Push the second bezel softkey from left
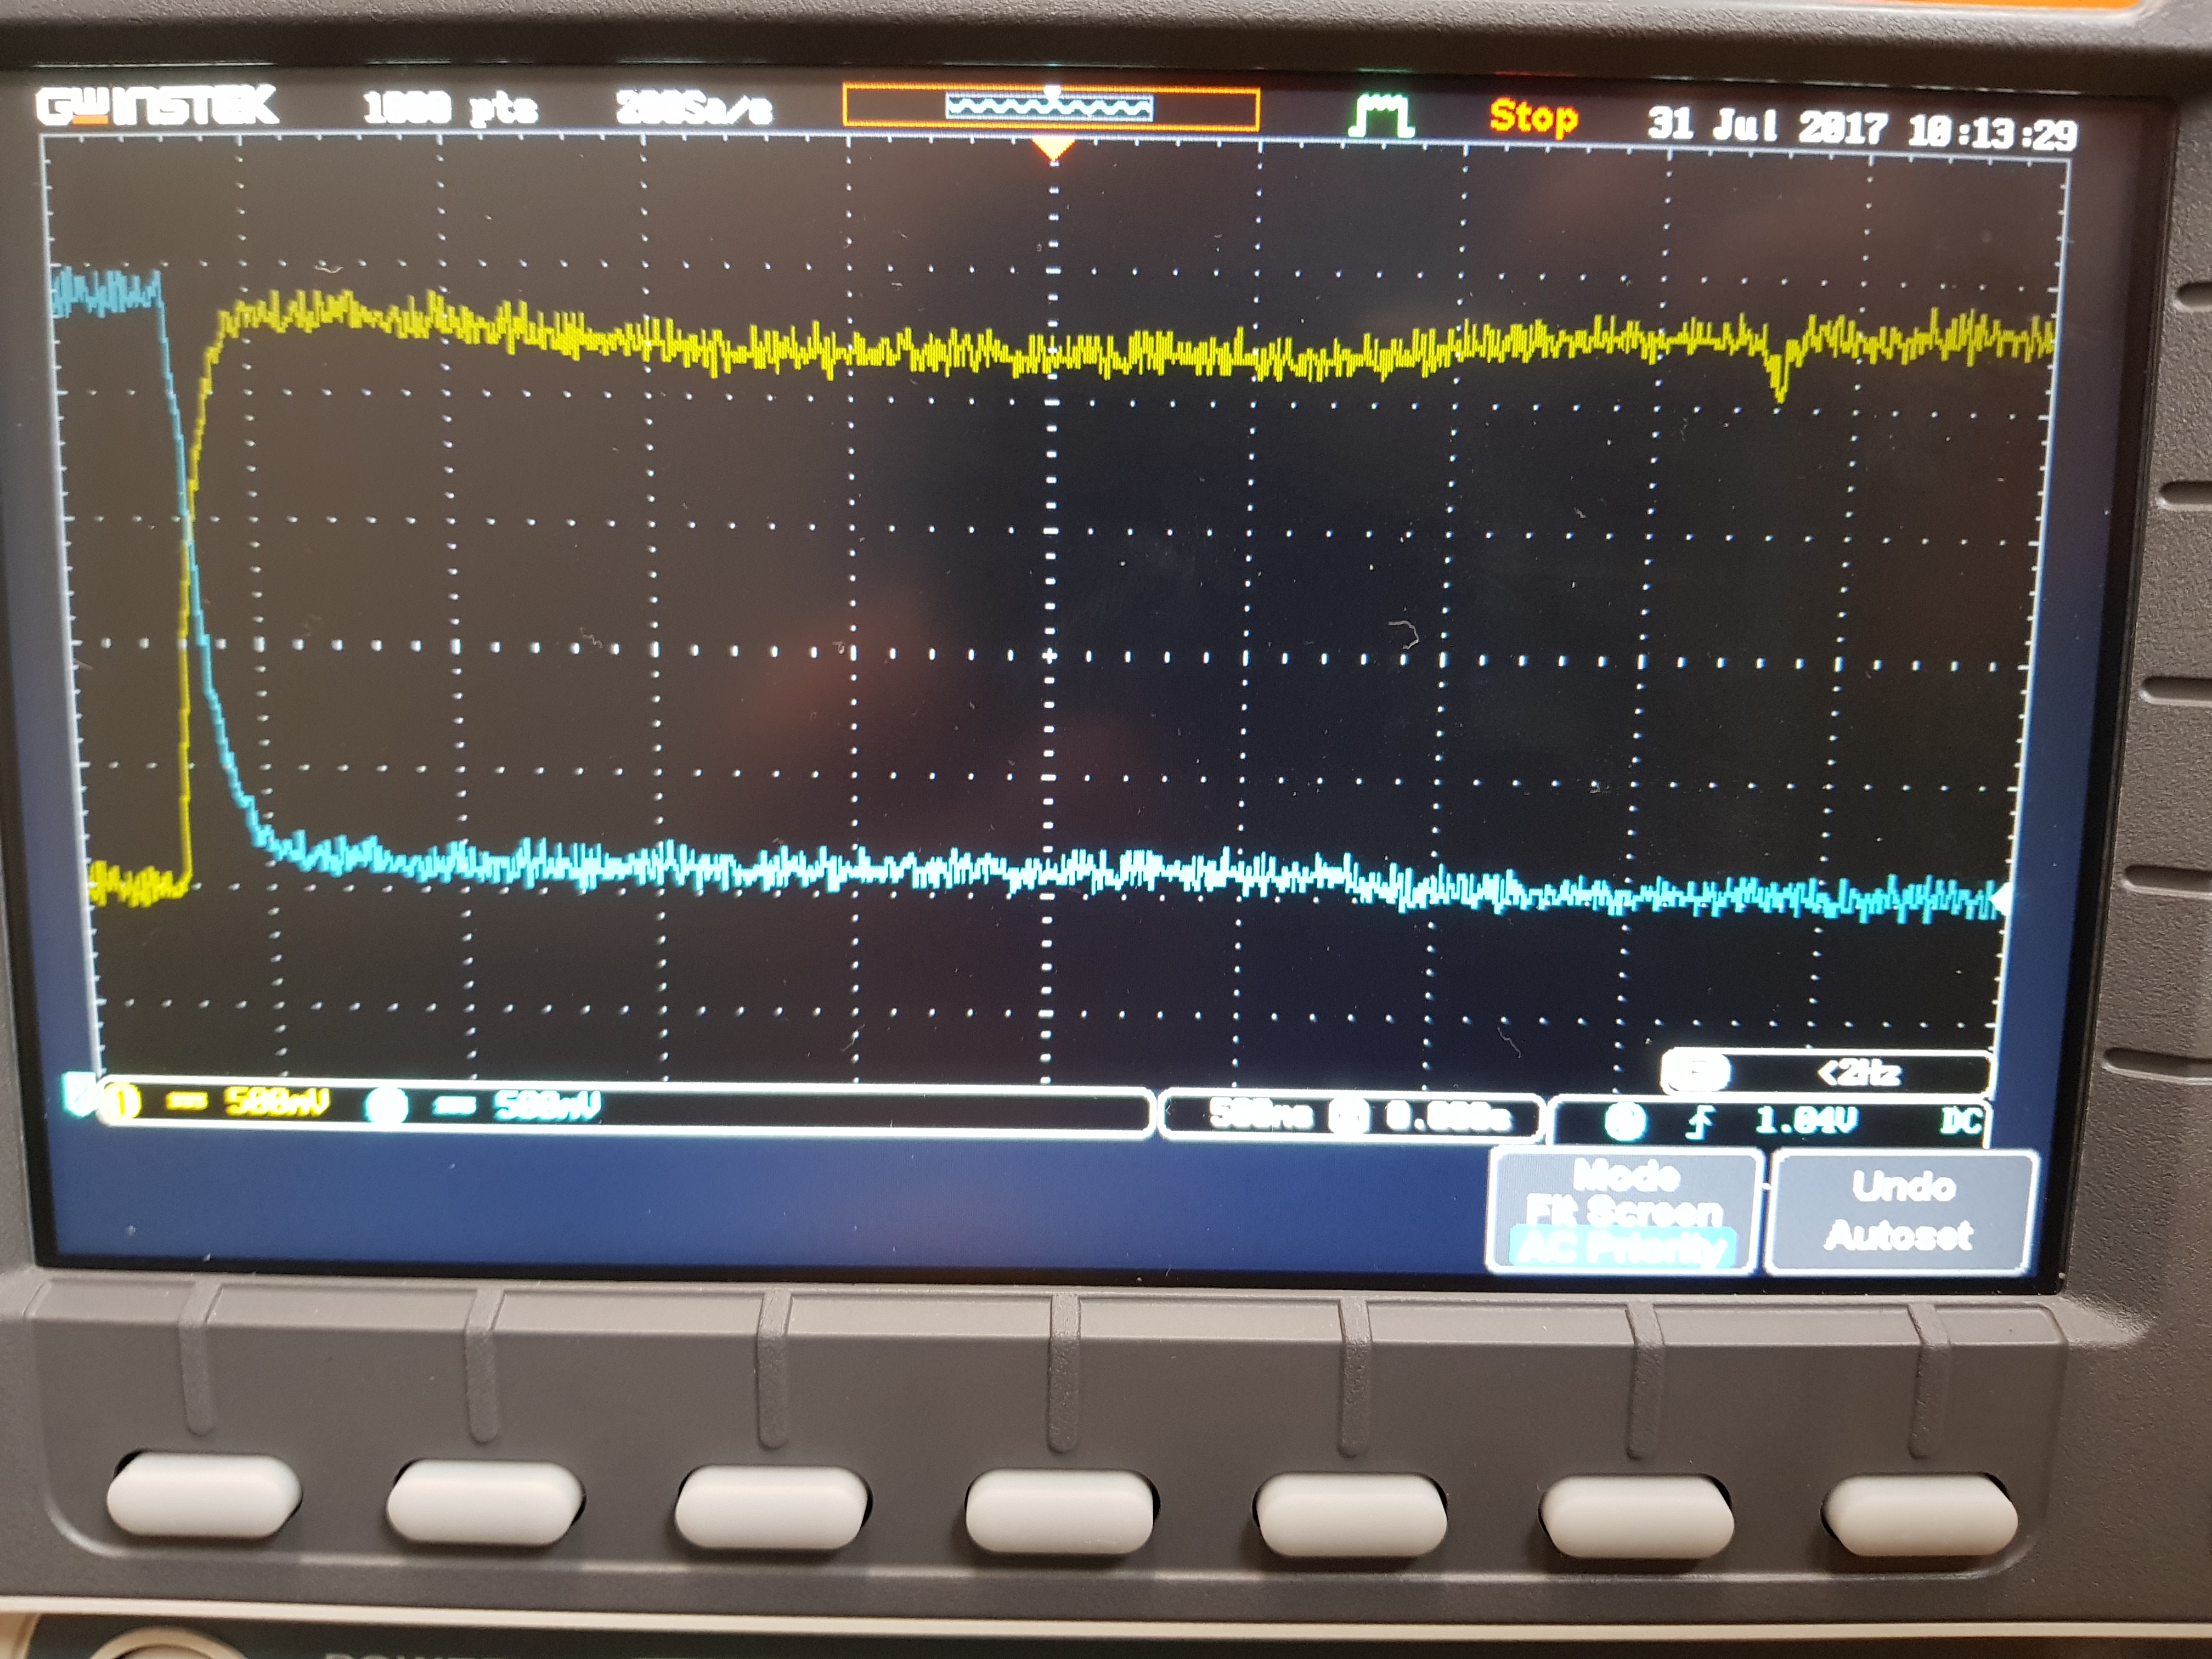Viewport: 2212px width, 1659px height. pyautogui.click(x=484, y=1502)
